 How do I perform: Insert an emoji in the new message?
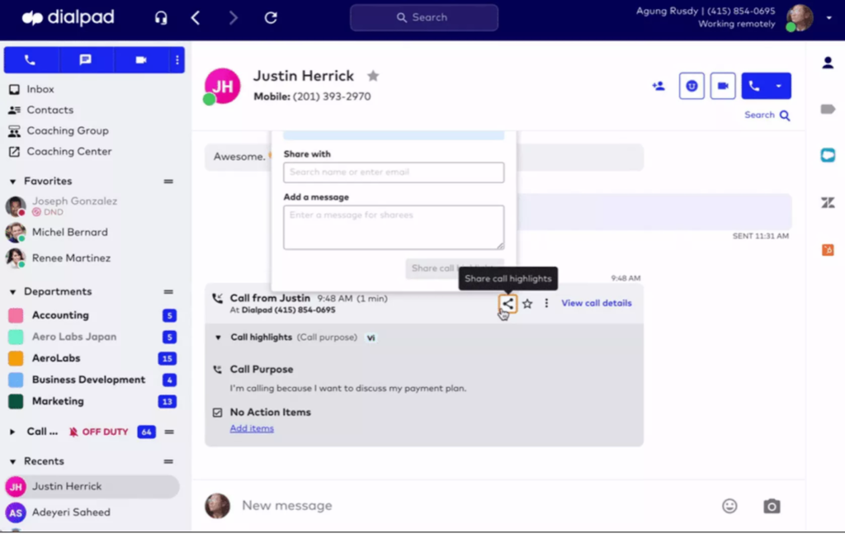click(729, 505)
